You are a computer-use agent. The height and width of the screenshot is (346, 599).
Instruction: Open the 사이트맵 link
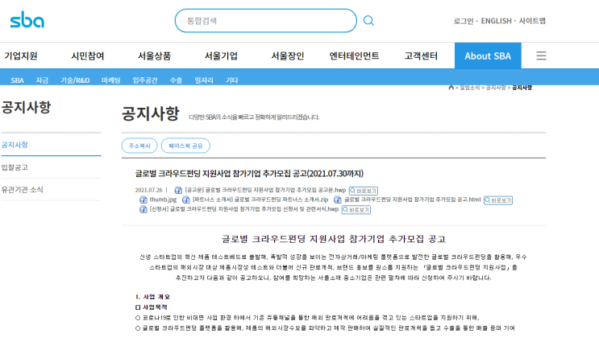tap(532, 21)
